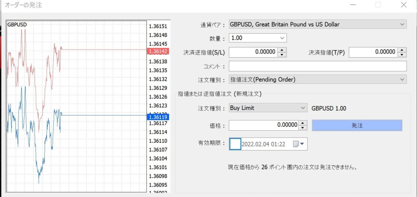Expand the 数量 volume dropdown
The image size is (417, 197).
258,38
